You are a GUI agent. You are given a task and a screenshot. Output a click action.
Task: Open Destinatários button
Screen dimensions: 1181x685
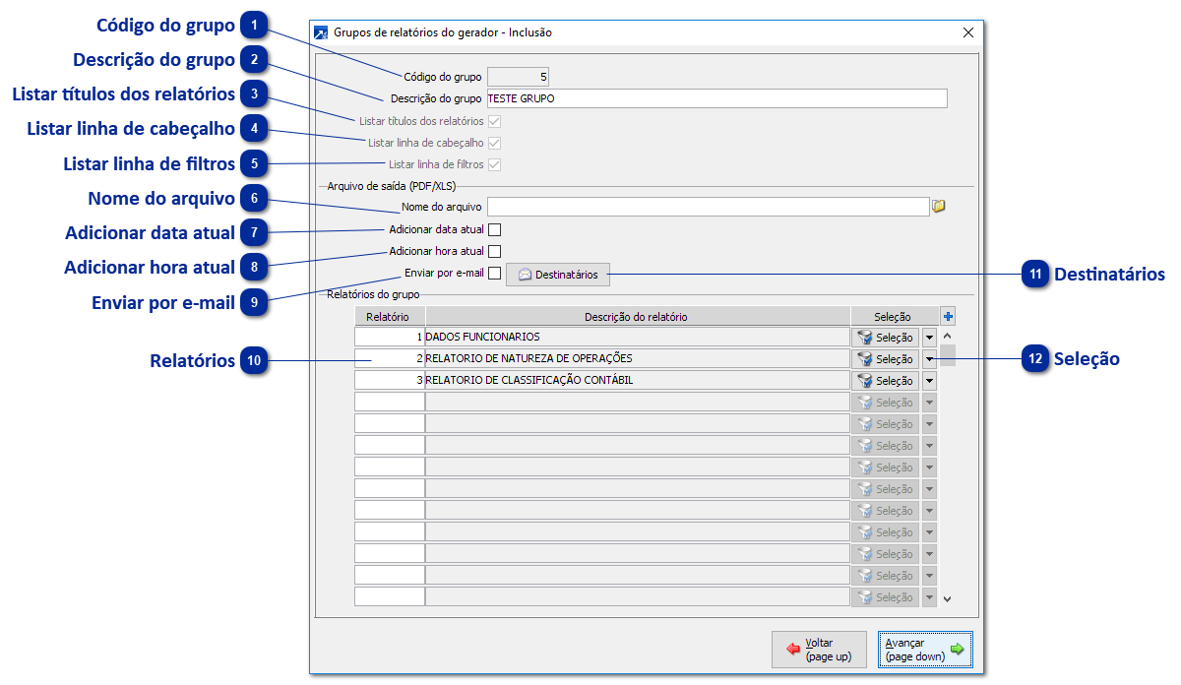[558, 275]
